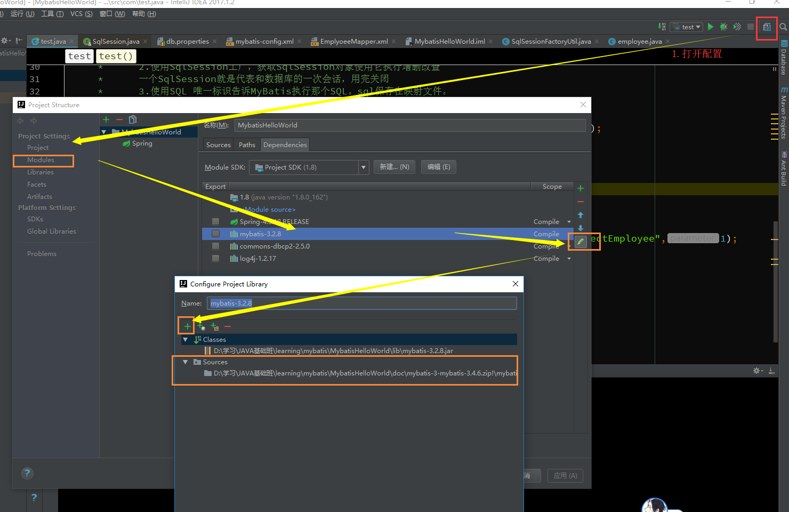789x512 pixels.
Task: Run with coverage icon
Action: pyautogui.click(x=737, y=27)
